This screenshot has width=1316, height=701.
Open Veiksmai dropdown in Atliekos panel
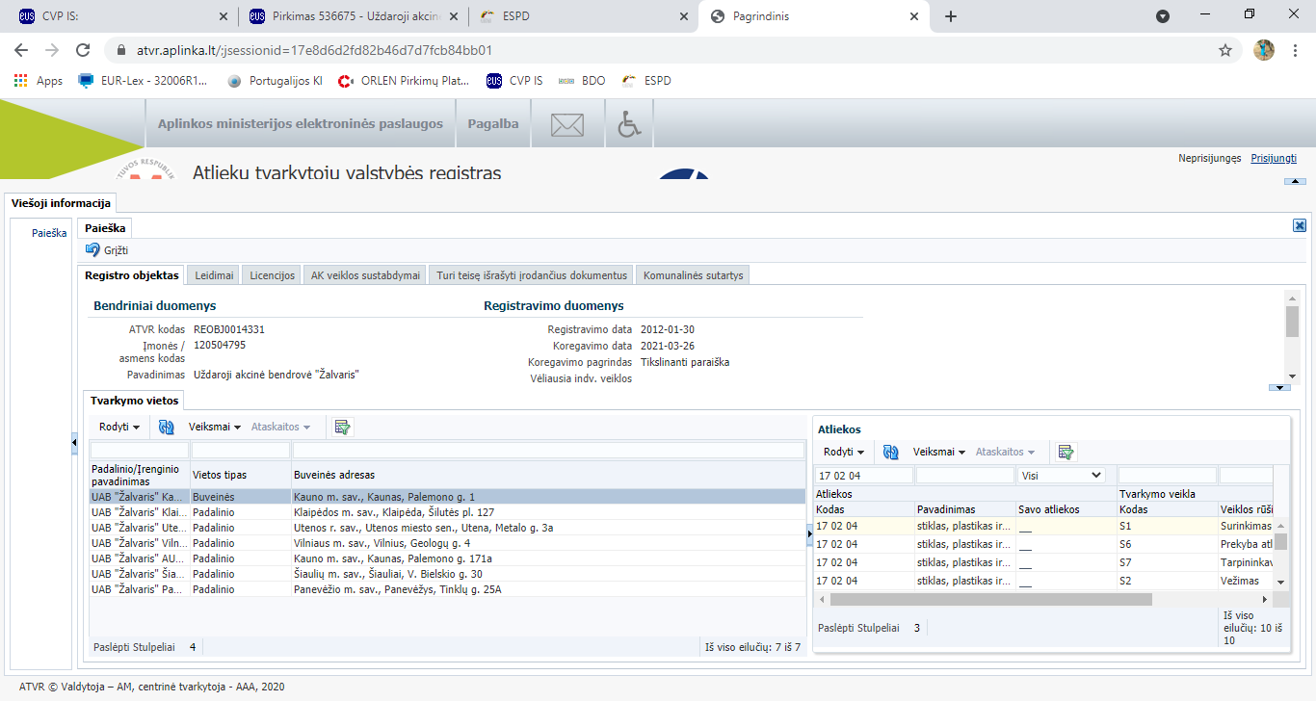939,452
